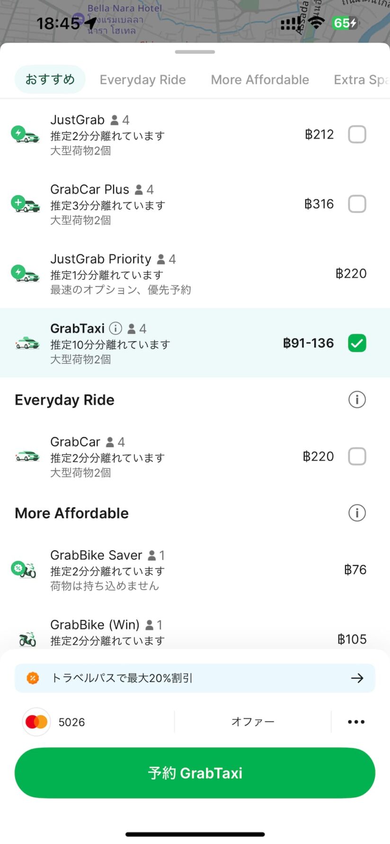
Task: Tap the GrabBike (Win) motorcycle icon
Action: point(27,640)
